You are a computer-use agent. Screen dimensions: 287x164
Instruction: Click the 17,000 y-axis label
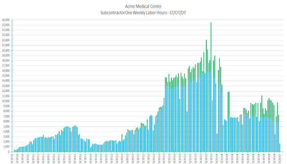pos(6,65)
